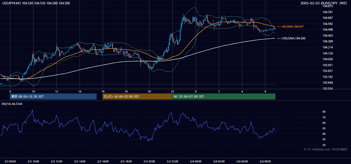
Task: Click price axis value 104.026
Action: coord(327,59)
